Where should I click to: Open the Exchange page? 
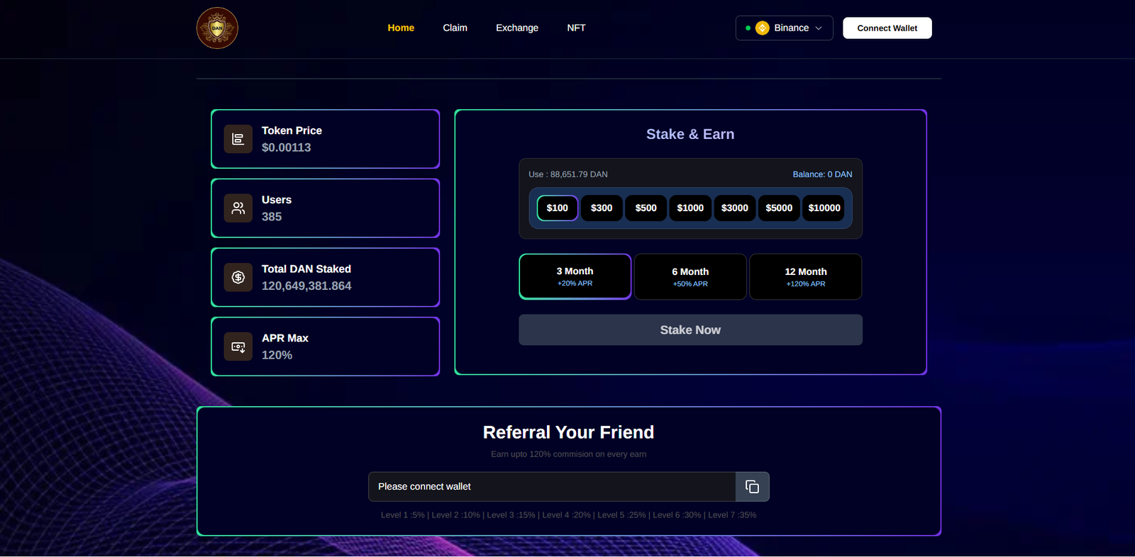pyautogui.click(x=517, y=28)
